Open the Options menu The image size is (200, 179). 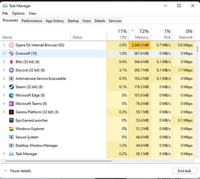pyautogui.click(x=18, y=13)
